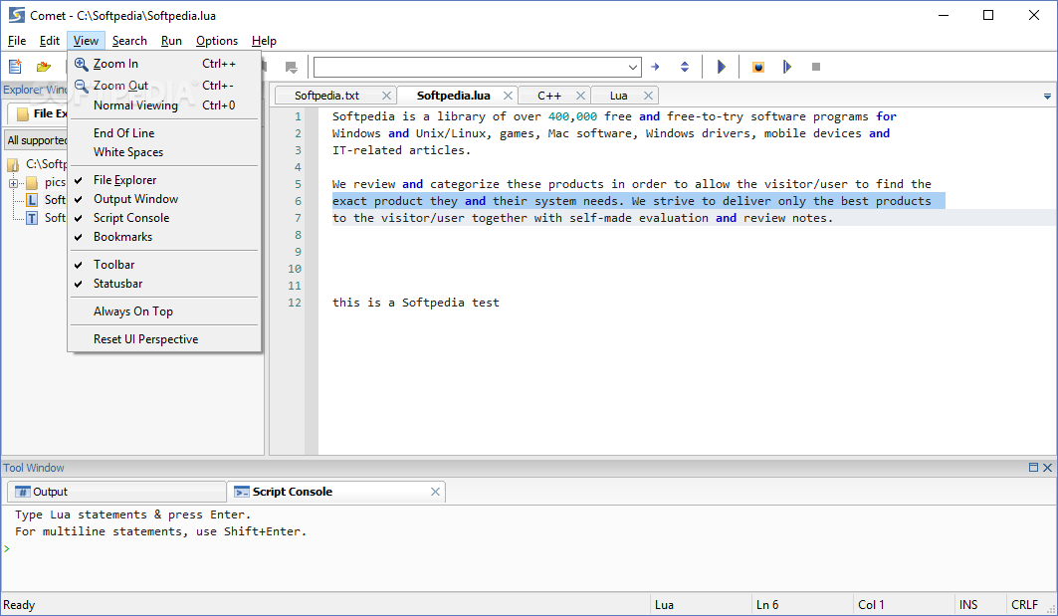Click 'CRLF' status bar entry
The width and height of the screenshot is (1058, 616).
coord(1024,604)
